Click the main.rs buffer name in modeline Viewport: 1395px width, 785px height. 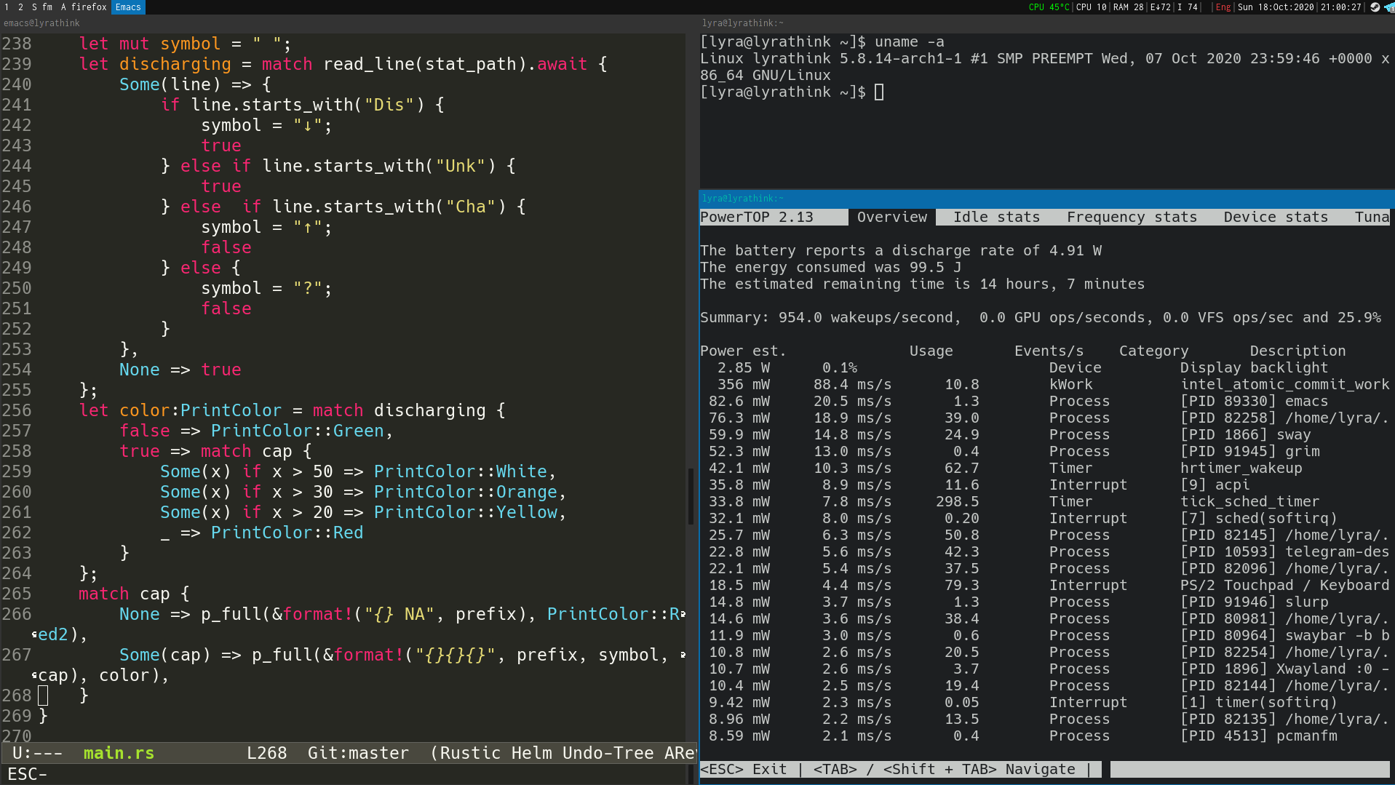pyautogui.click(x=119, y=753)
